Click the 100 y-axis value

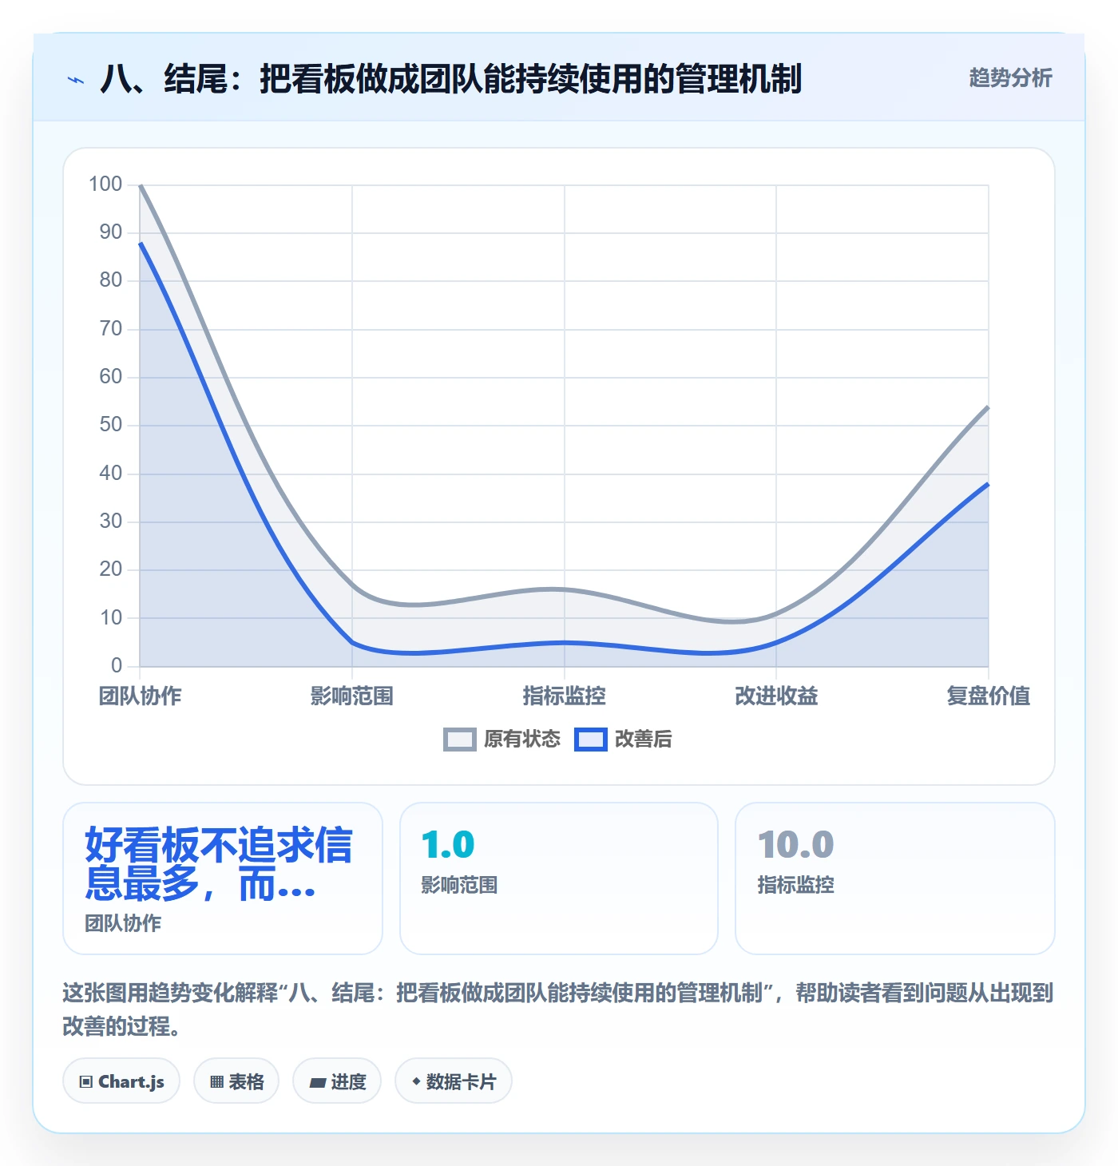point(105,184)
